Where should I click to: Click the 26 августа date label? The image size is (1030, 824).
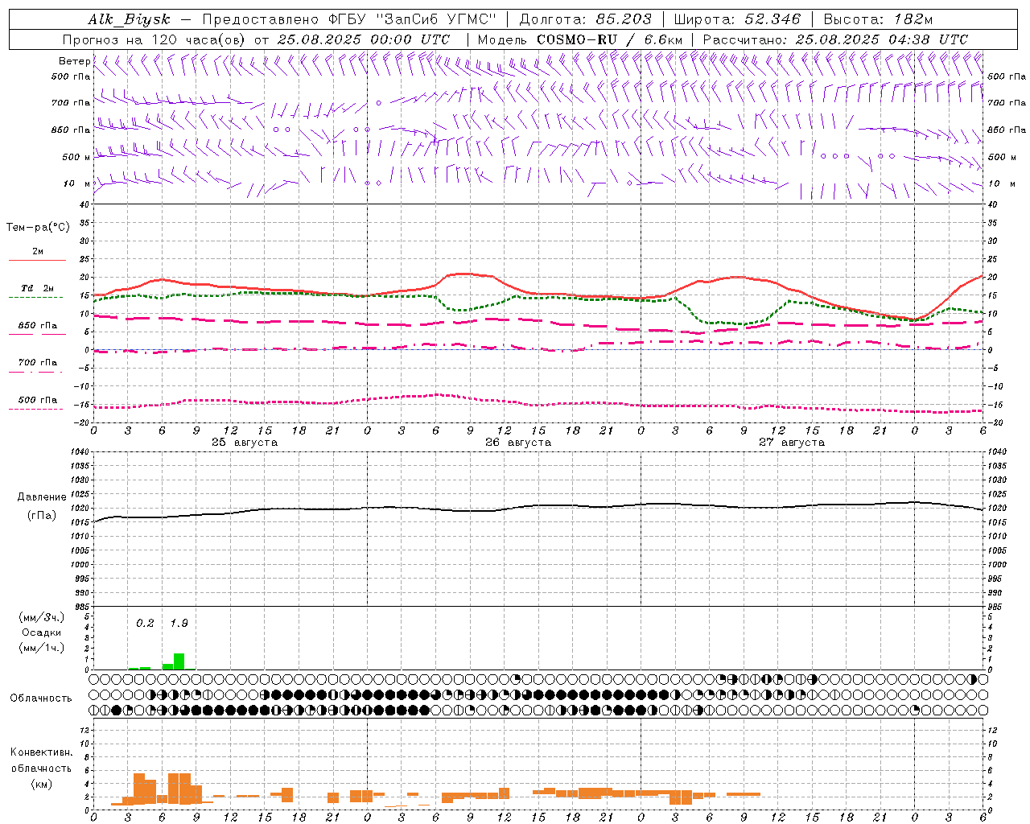[517, 443]
